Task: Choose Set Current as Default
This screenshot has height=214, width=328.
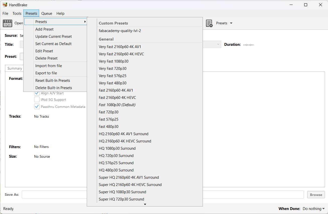Action: point(55,44)
